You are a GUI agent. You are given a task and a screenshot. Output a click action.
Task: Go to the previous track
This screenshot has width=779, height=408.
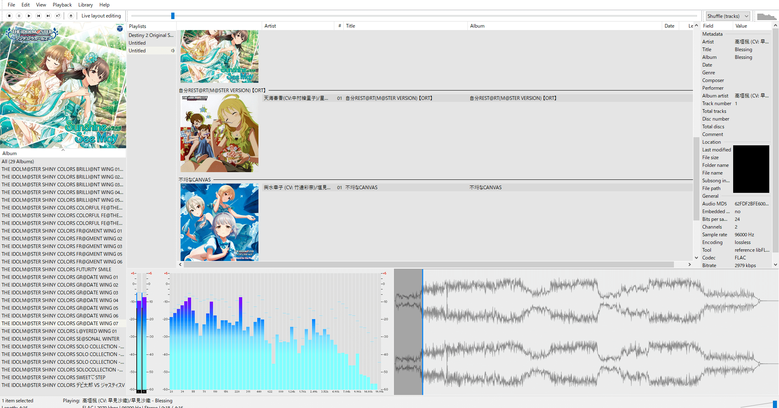[39, 16]
